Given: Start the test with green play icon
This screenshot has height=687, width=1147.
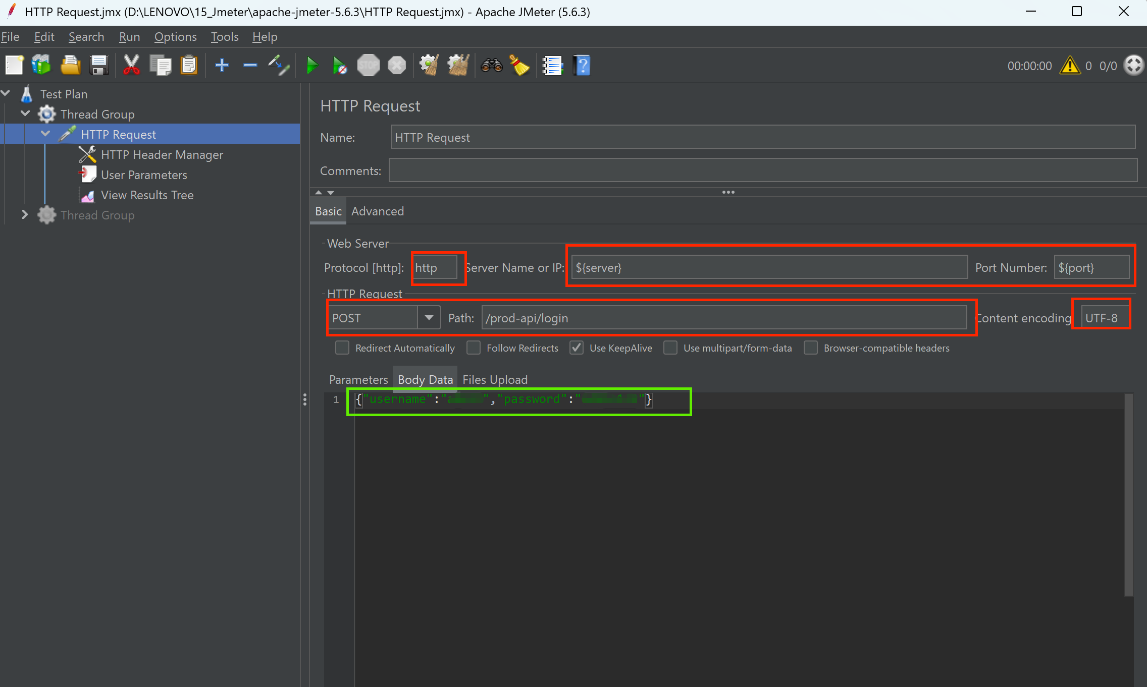Looking at the screenshot, I should pos(312,66).
